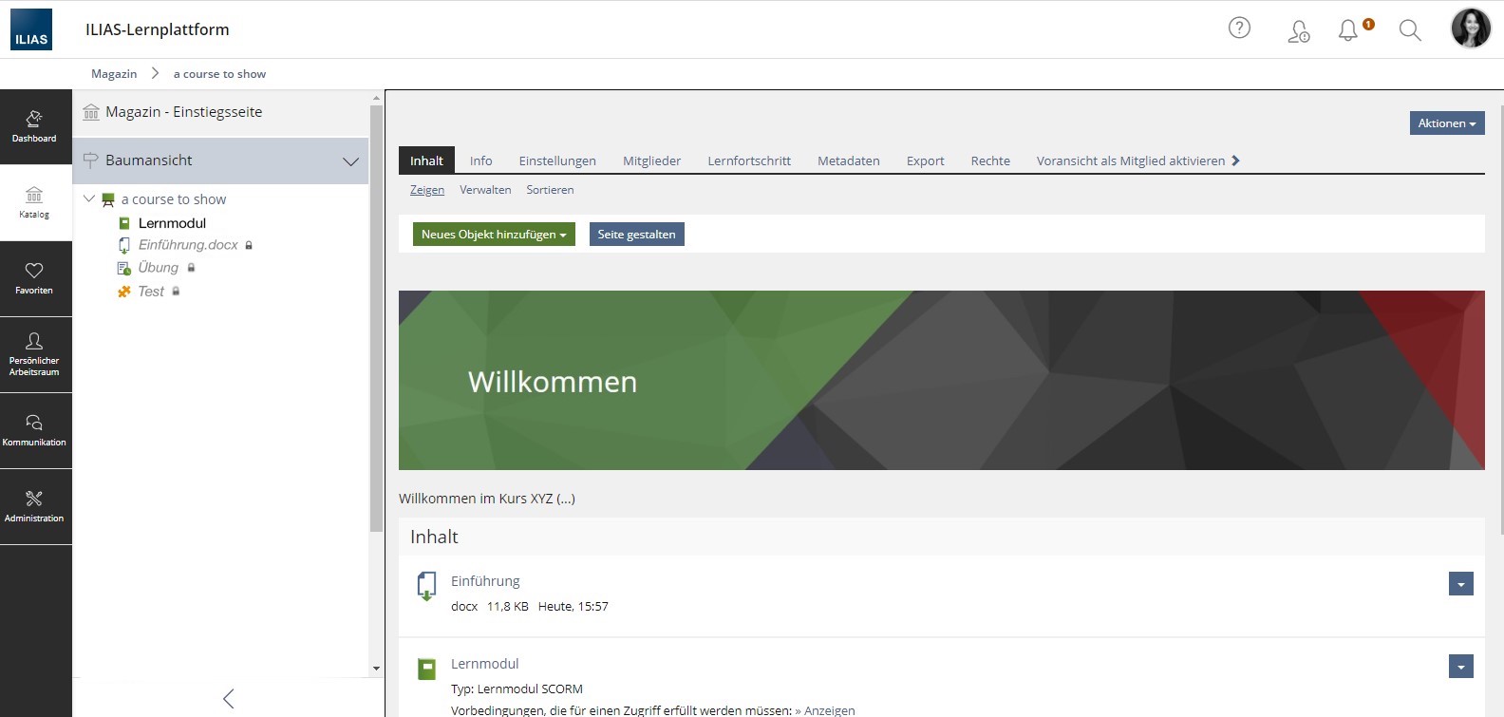
Task: Open the Rechte tab
Action: click(x=990, y=161)
